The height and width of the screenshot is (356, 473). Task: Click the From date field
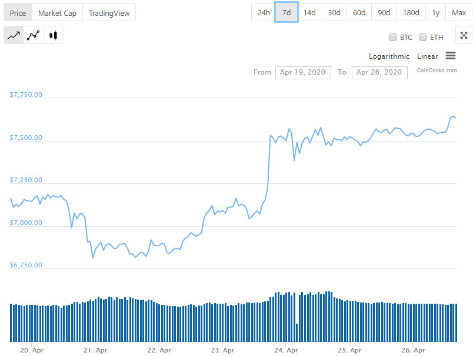click(x=302, y=72)
